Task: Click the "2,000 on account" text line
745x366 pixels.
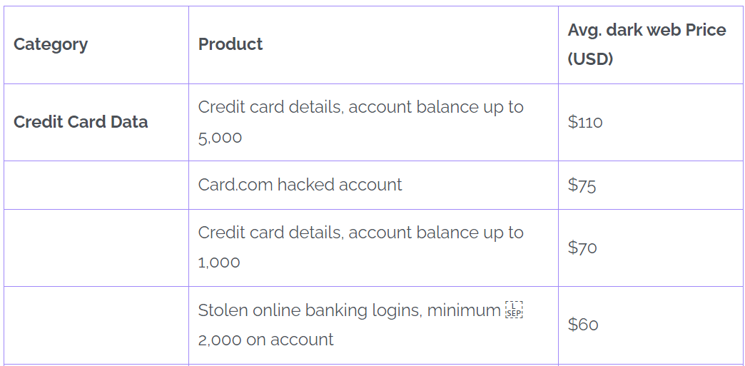Action: click(x=265, y=340)
